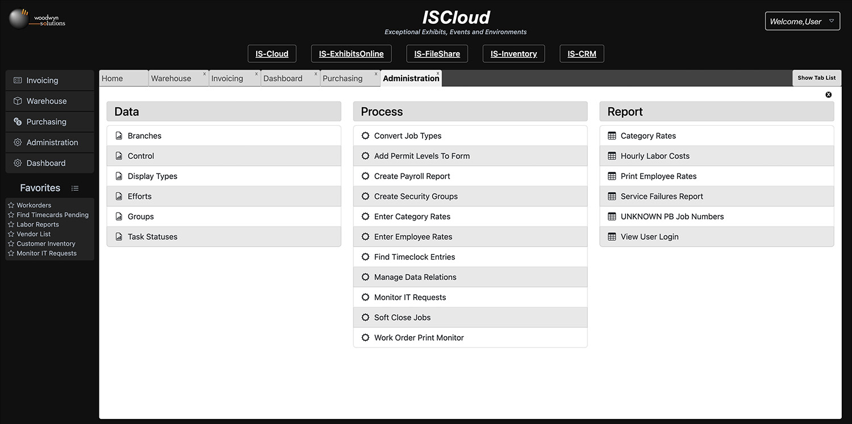Expand the Welcome,User dropdown

pyautogui.click(x=802, y=22)
